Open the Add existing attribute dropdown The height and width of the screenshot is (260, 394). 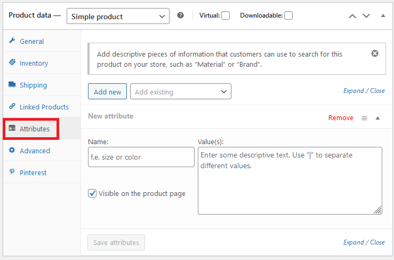click(181, 92)
